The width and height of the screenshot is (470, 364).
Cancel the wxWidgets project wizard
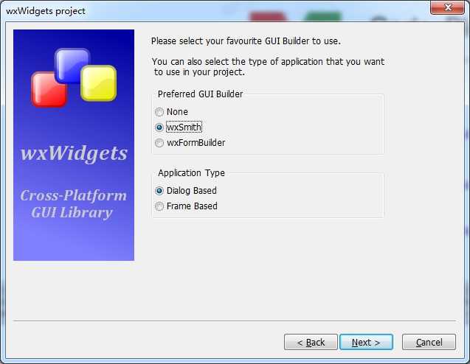point(429,342)
